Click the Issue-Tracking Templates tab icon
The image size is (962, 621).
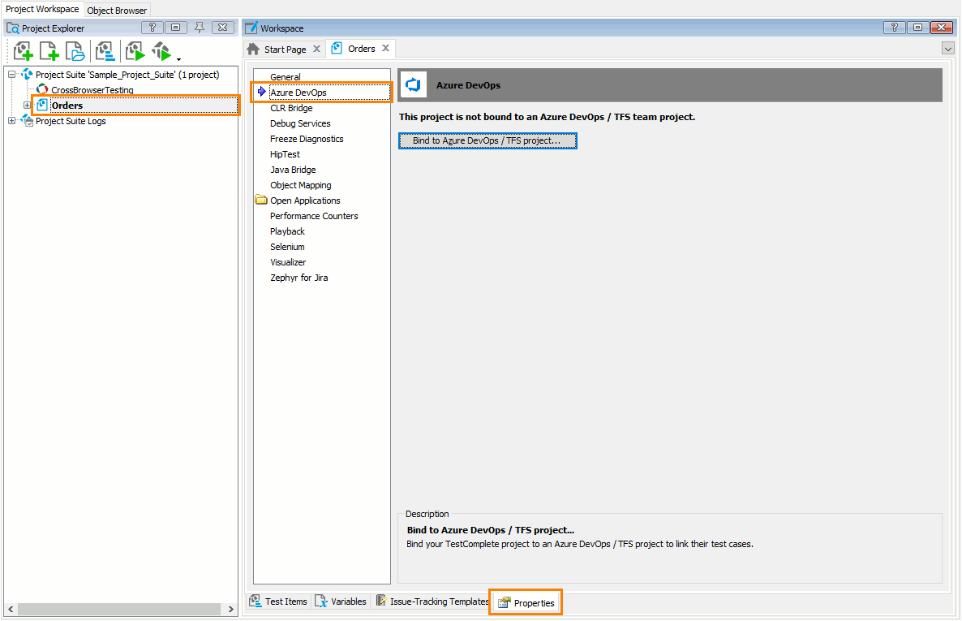point(381,601)
